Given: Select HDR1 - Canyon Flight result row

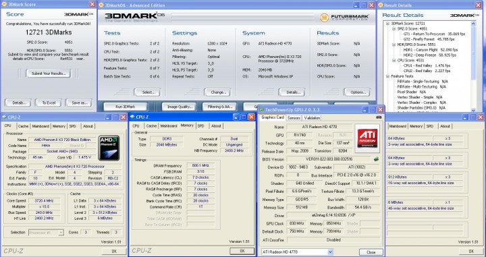Looking at the screenshot, I should coord(431,50).
